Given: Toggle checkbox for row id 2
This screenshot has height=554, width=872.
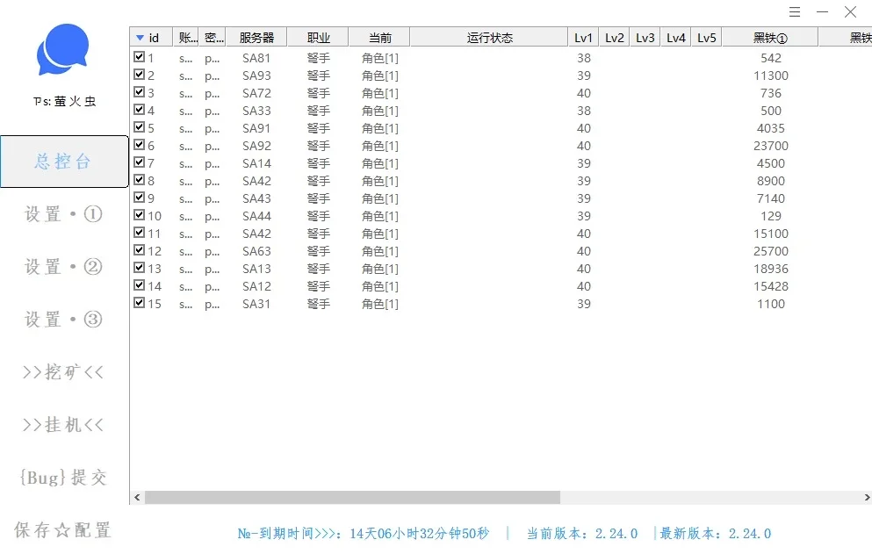Looking at the screenshot, I should pos(139,75).
